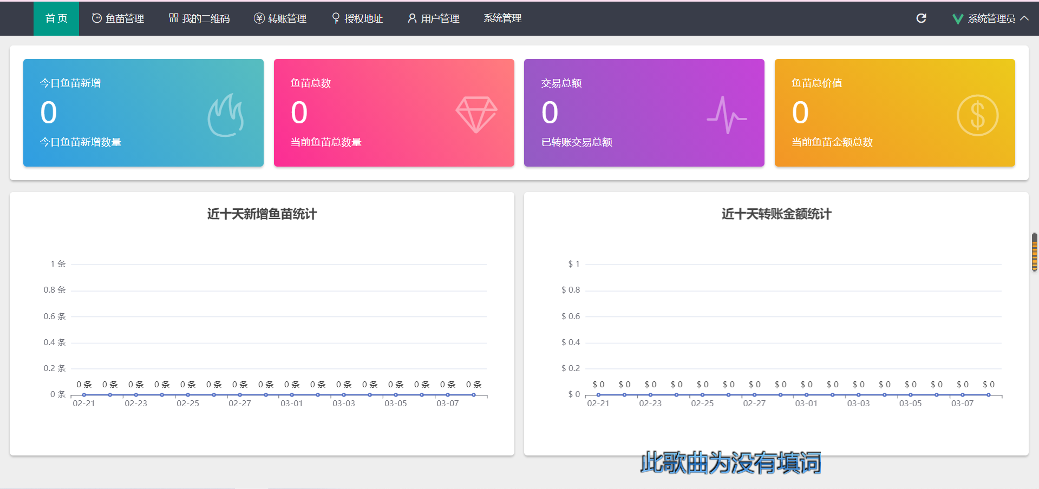Click the 02-21 data point in 近十天转账金额统计 chart
Image resolution: width=1039 pixels, height=489 pixels.
tap(598, 395)
